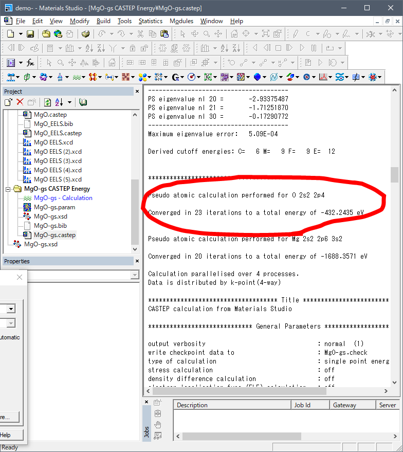Open the Reflex spectrum chart module icon
Image resolution: width=403 pixels, height=452 pixels.
pos(323,77)
